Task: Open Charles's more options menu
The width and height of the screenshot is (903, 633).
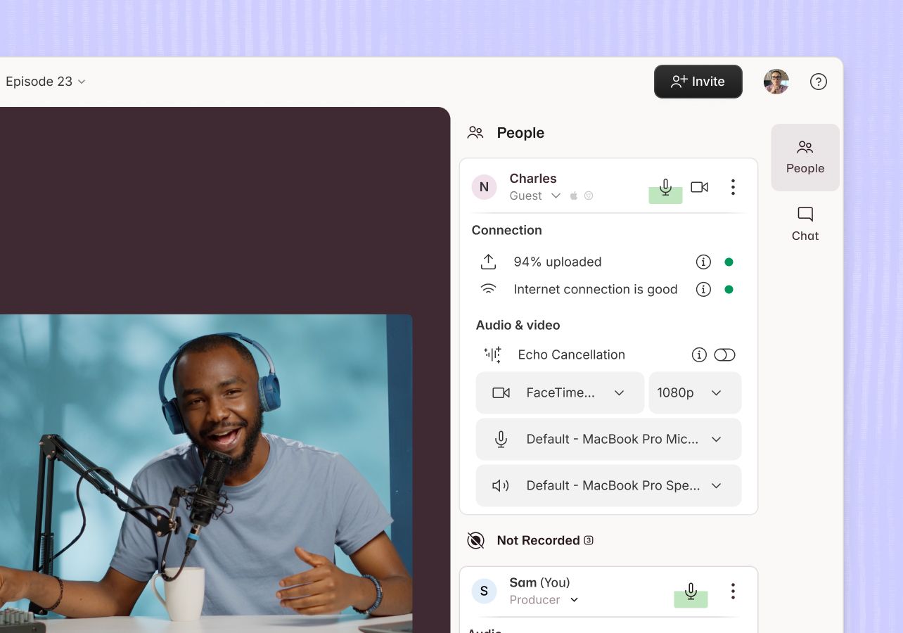Action: [x=733, y=187]
